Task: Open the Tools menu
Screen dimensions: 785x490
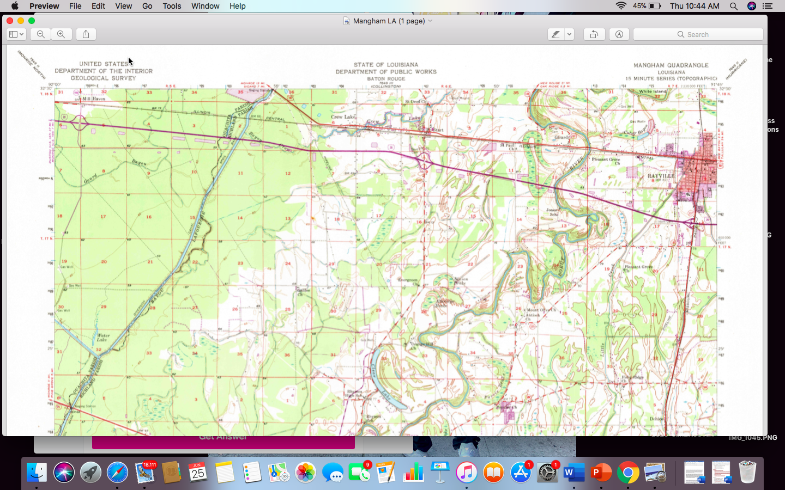Action: 172,6
